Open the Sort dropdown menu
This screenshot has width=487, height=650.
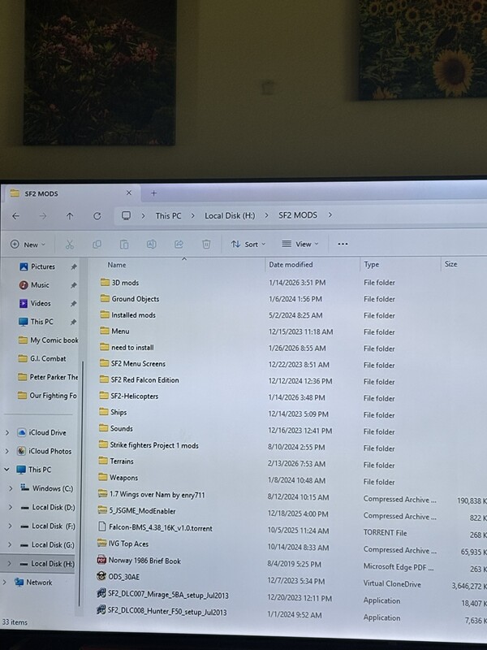click(x=248, y=245)
